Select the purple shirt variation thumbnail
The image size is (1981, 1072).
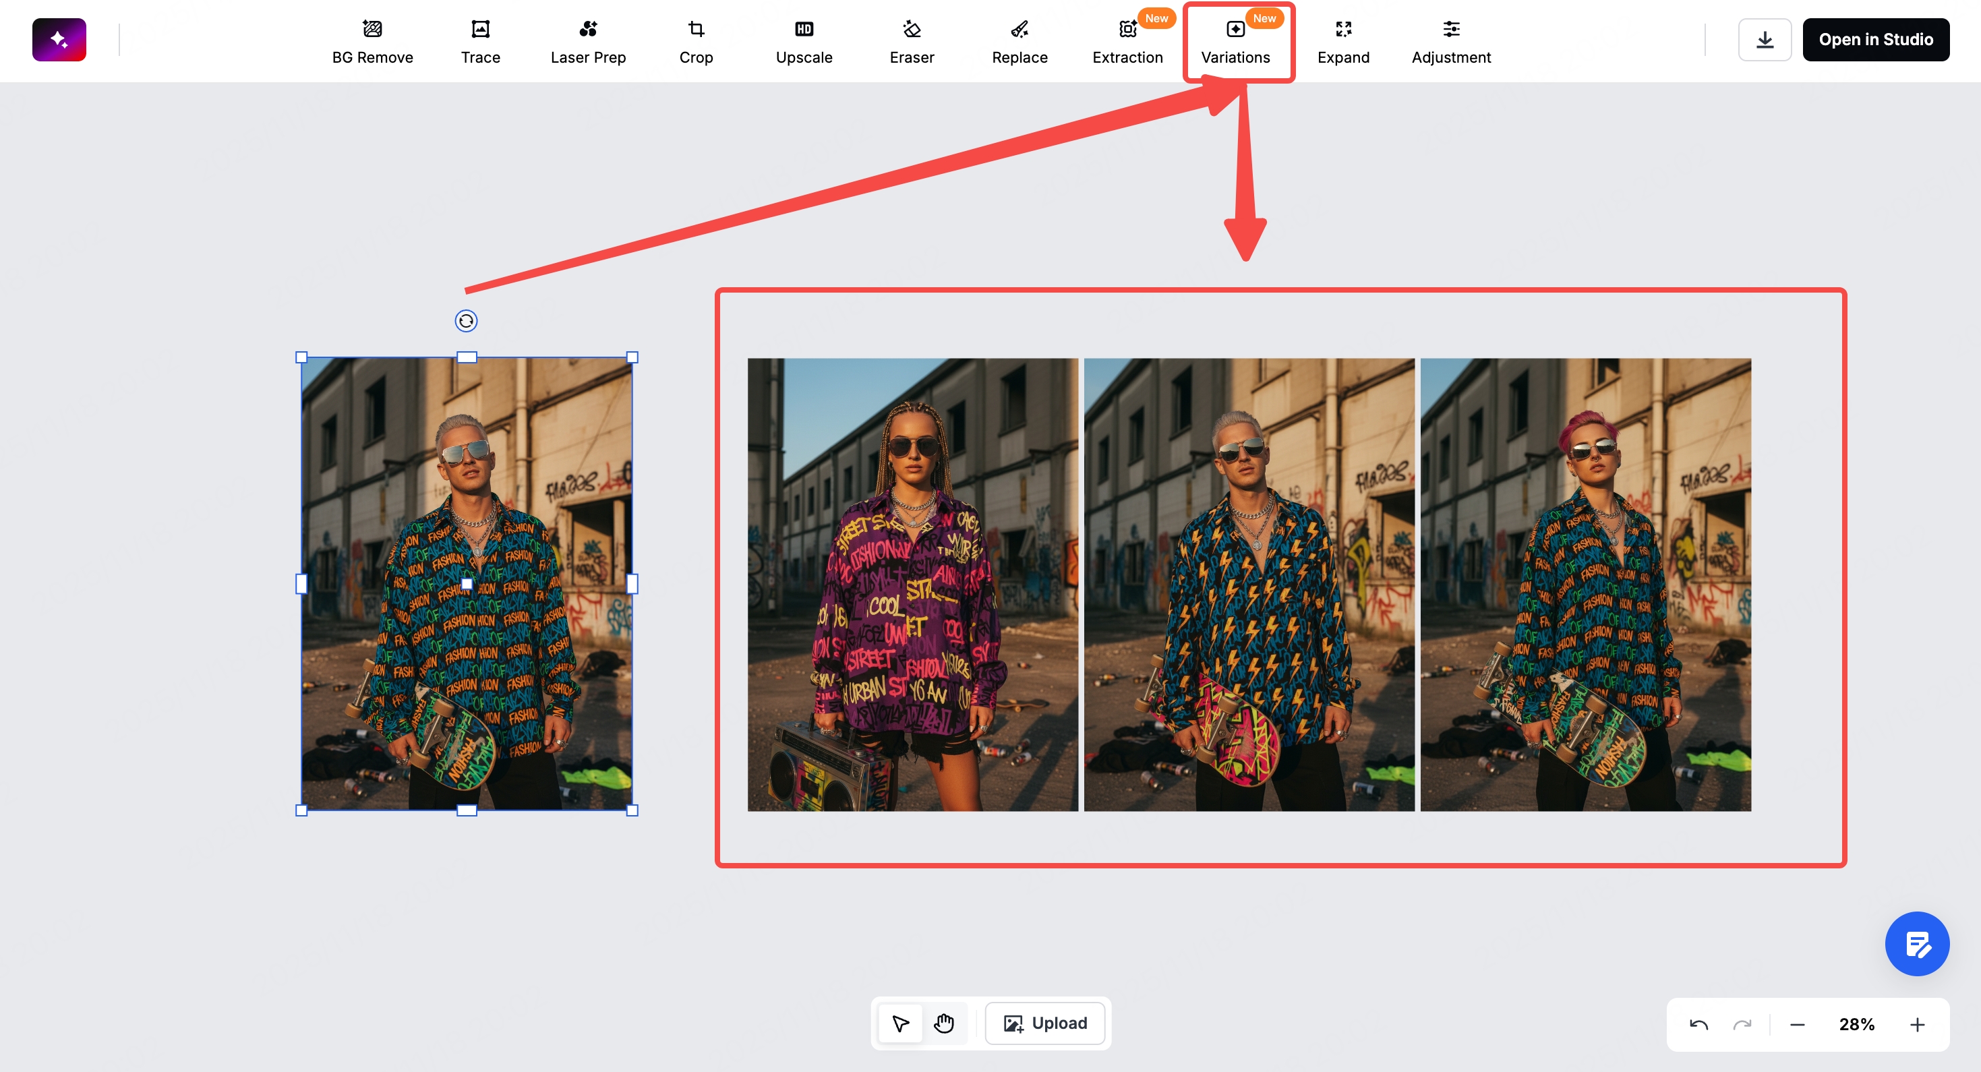[x=912, y=585]
